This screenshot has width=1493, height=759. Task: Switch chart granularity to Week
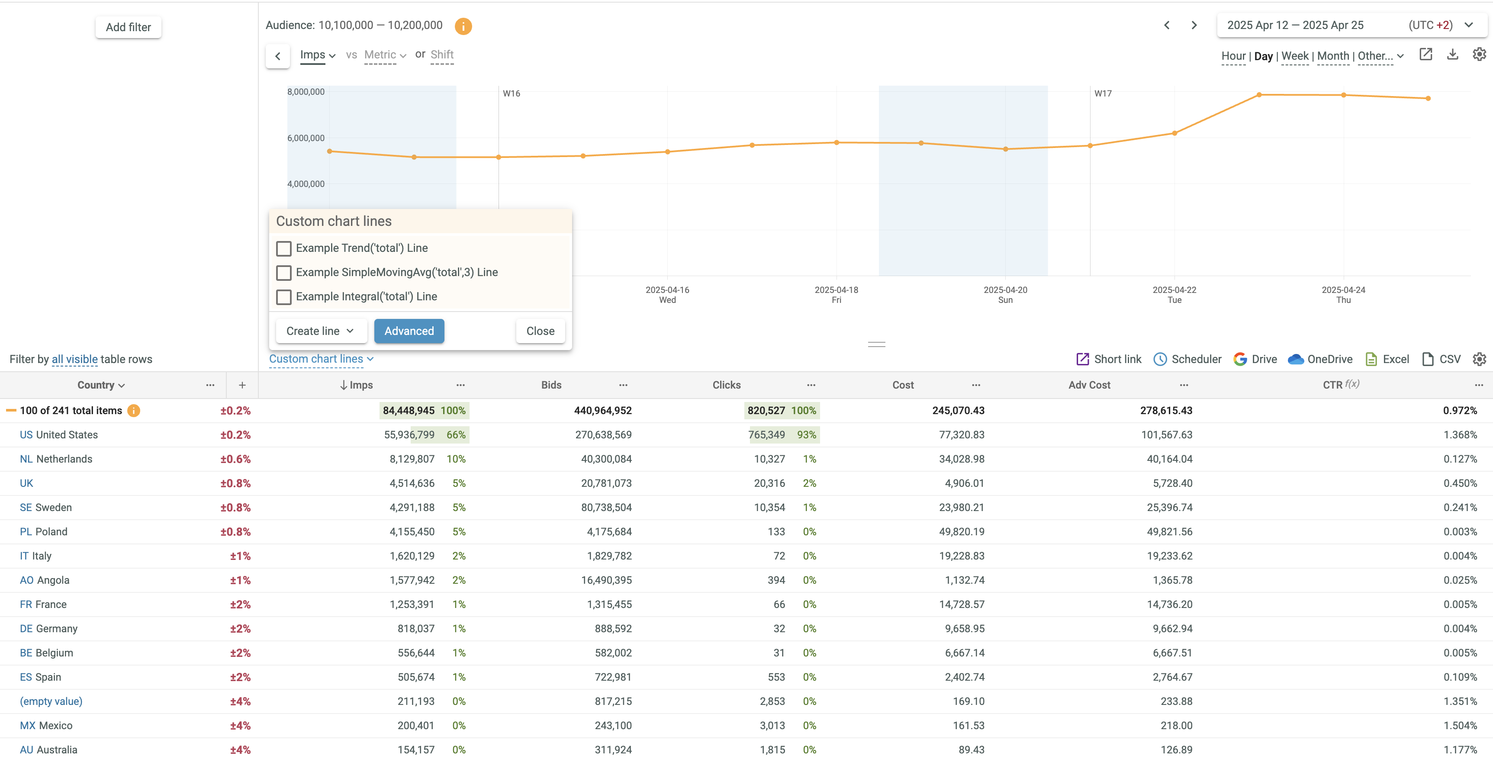click(1294, 56)
